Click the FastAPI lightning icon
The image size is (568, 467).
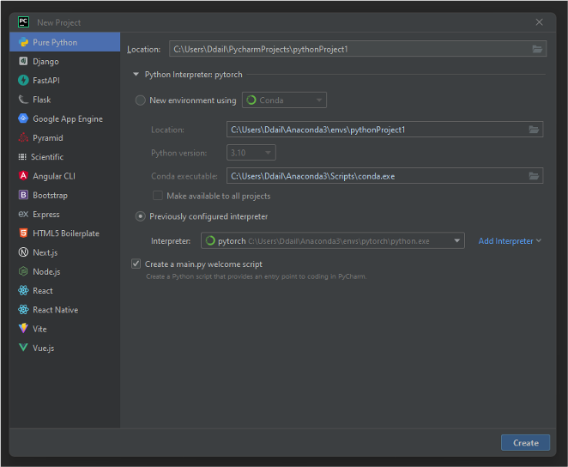click(23, 80)
